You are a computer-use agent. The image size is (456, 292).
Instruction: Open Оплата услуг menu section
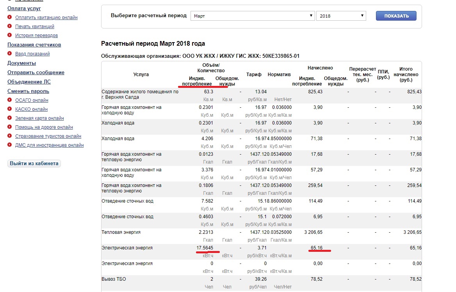click(24, 8)
